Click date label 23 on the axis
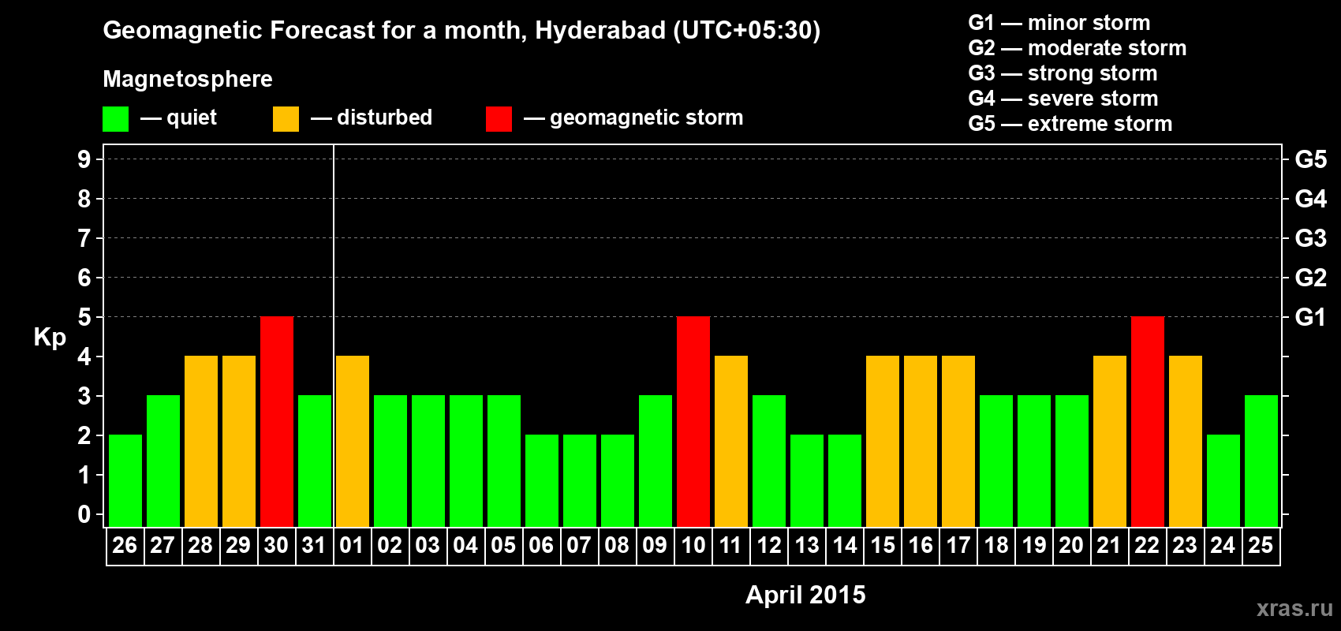The width and height of the screenshot is (1341, 631). pyautogui.click(x=1185, y=545)
